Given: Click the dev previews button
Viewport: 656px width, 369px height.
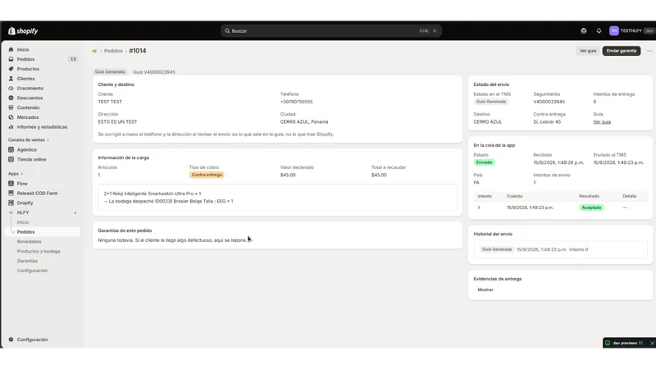Looking at the screenshot, I should tap(625, 343).
